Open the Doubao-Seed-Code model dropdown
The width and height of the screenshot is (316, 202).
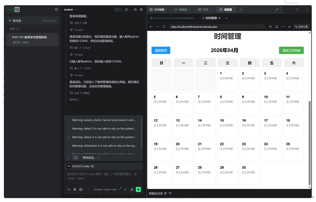[x=107, y=190]
